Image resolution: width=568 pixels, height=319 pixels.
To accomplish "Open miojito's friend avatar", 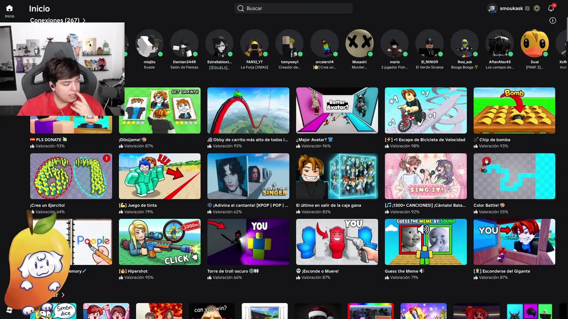I will [149, 44].
